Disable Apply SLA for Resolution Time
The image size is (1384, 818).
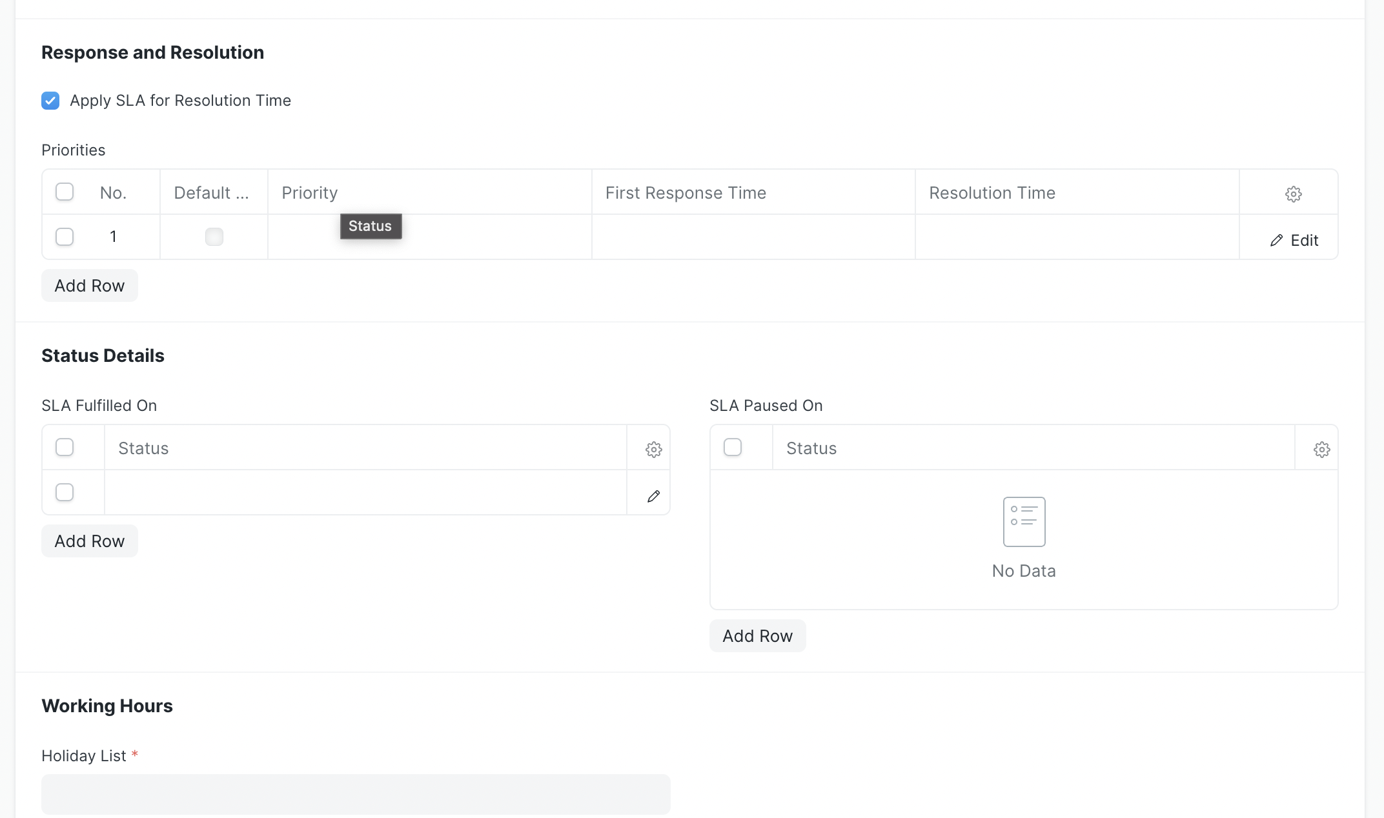[50, 101]
